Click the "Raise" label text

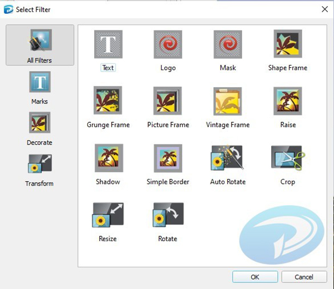pos(288,124)
